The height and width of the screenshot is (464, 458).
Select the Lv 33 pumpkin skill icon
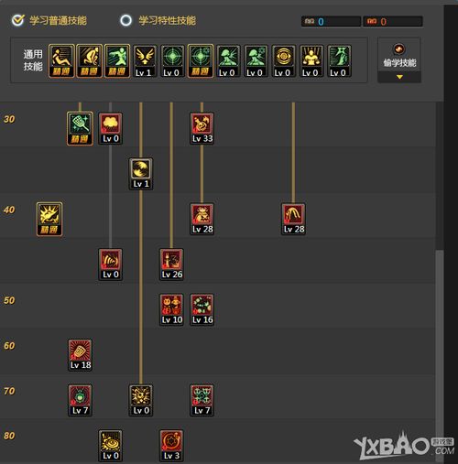point(202,128)
